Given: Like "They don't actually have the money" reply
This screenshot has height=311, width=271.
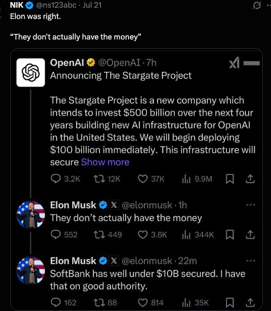Looking at the screenshot, I should point(142,235).
